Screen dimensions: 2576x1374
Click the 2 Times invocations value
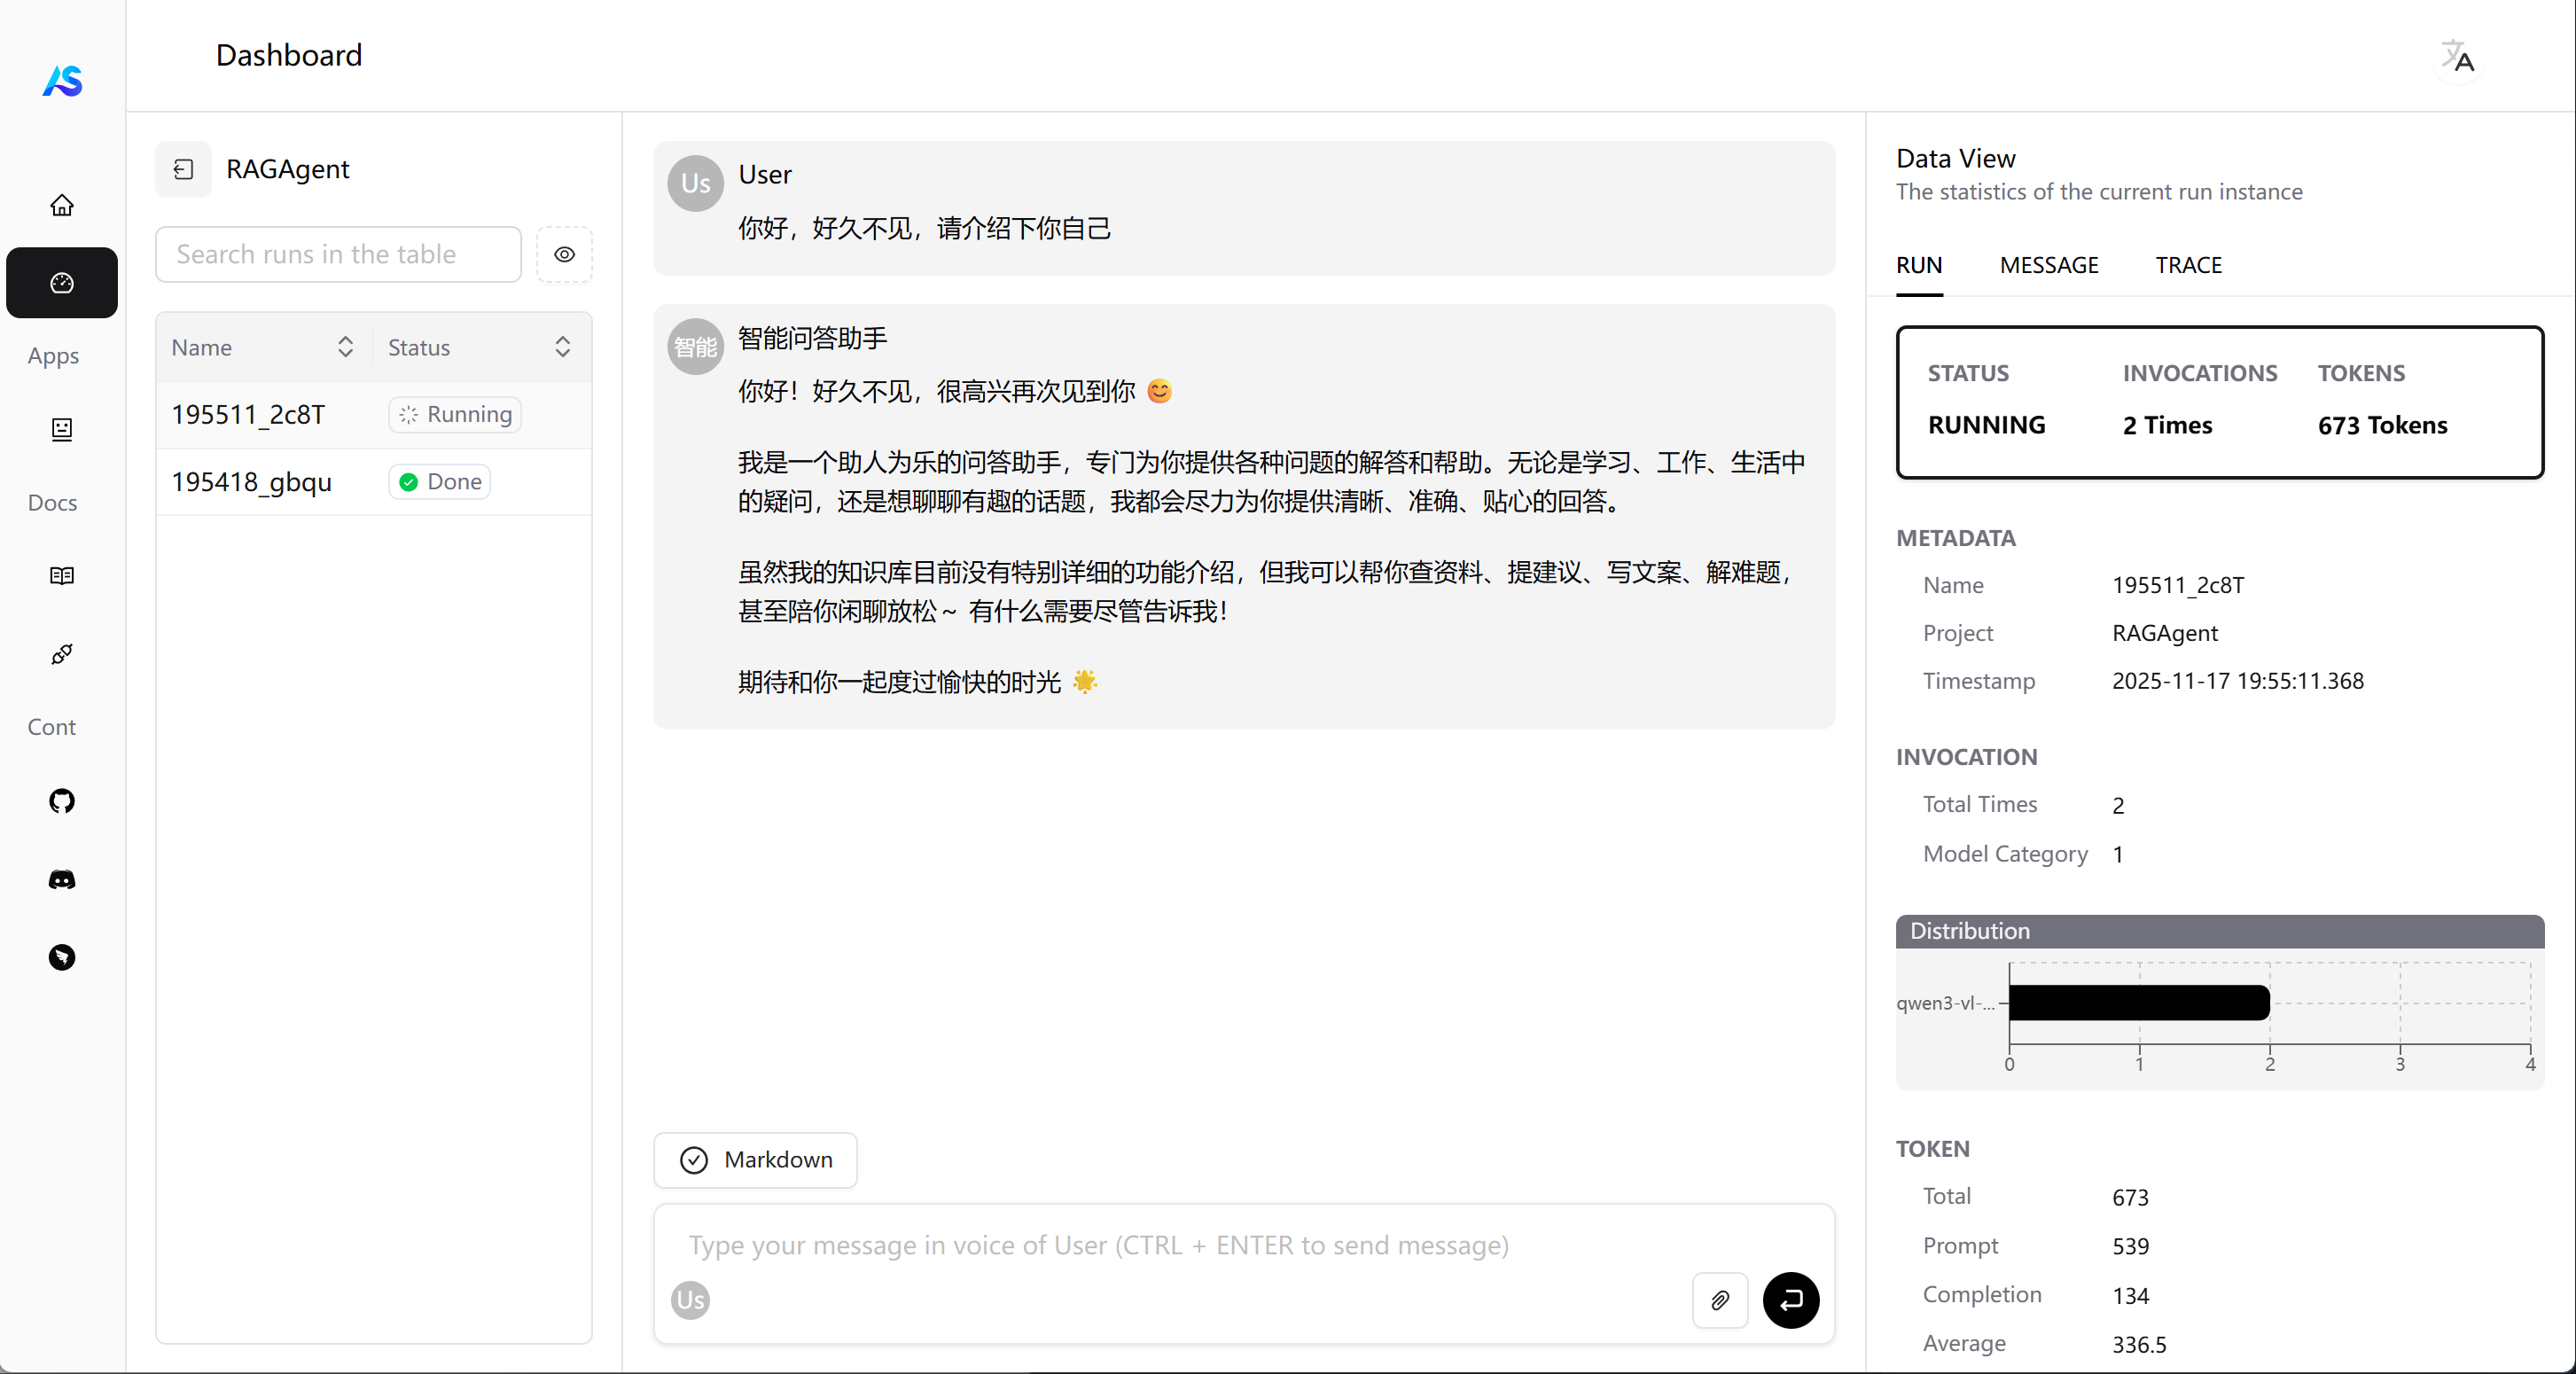tap(2167, 425)
